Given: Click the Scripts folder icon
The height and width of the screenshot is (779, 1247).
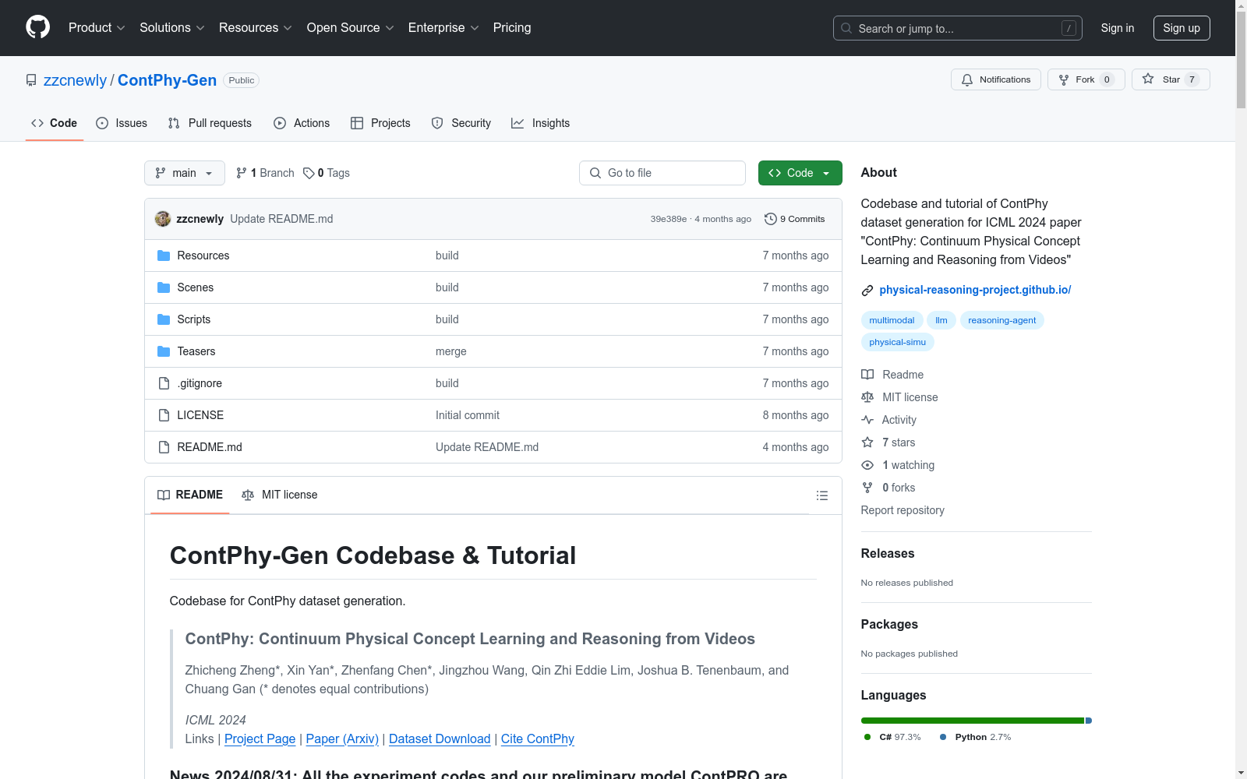Looking at the screenshot, I should (164, 319).
